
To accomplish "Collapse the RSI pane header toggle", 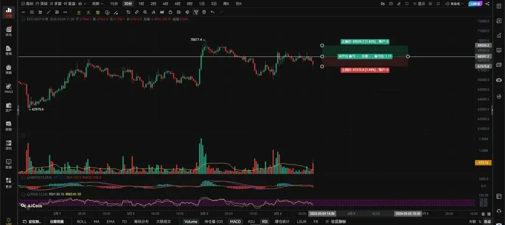I will (x=23, y=194).
